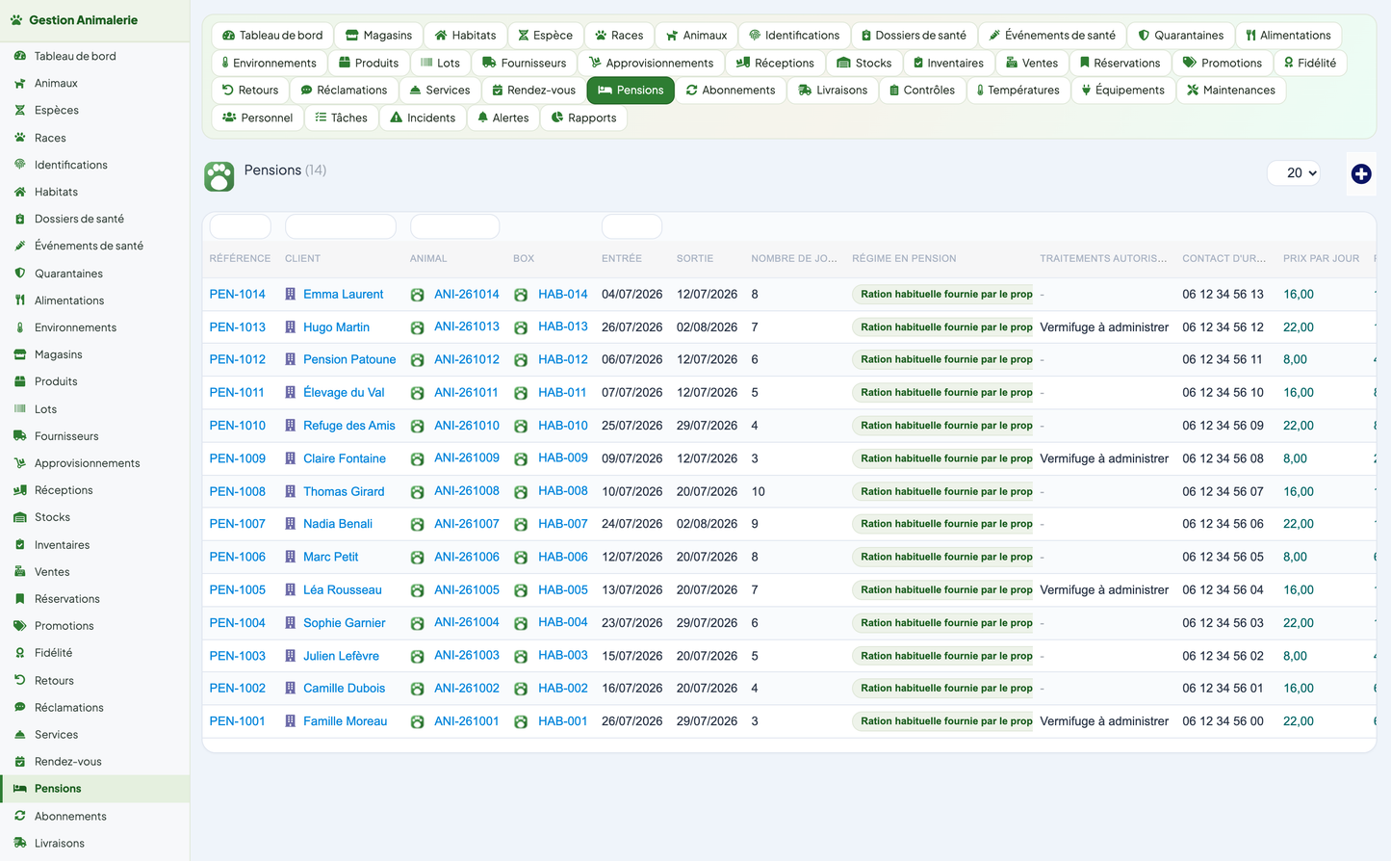The width and height of the screenshot is (1391, 861).
Task: Switch to the Températures tab
Action: pyautogui.click(x=1017, y=91)
